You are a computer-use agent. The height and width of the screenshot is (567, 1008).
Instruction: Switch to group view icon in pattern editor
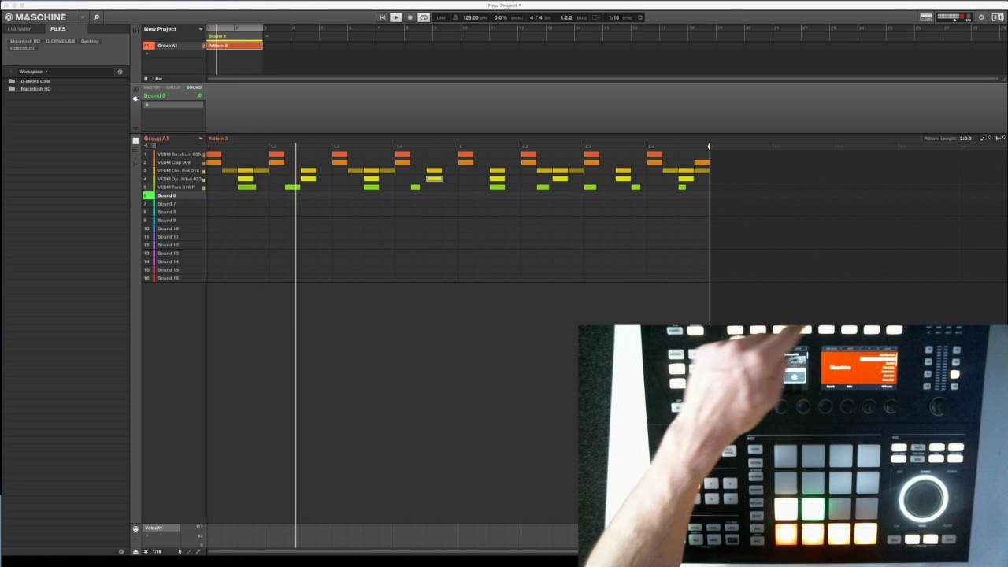click(x=135, y=141)
